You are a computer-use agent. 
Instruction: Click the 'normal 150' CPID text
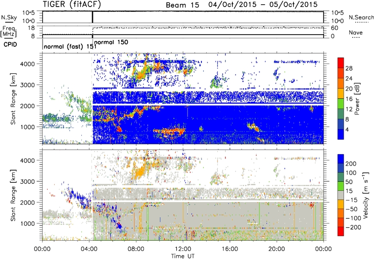pos(111,42)
